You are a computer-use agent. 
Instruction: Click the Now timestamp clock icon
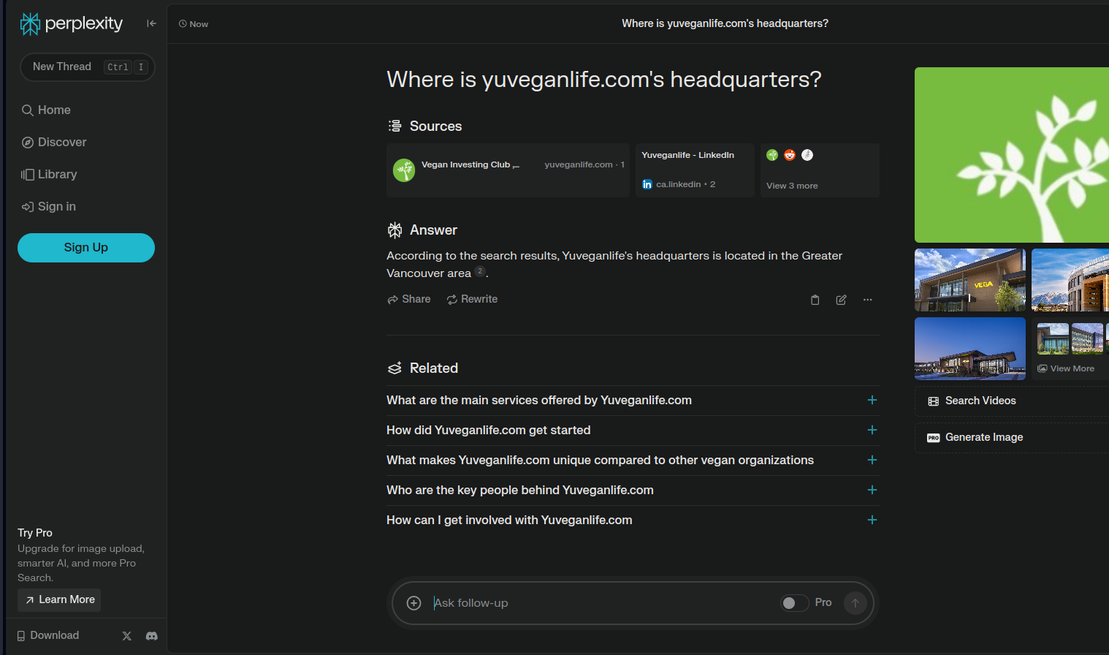(x=183, y=24)
